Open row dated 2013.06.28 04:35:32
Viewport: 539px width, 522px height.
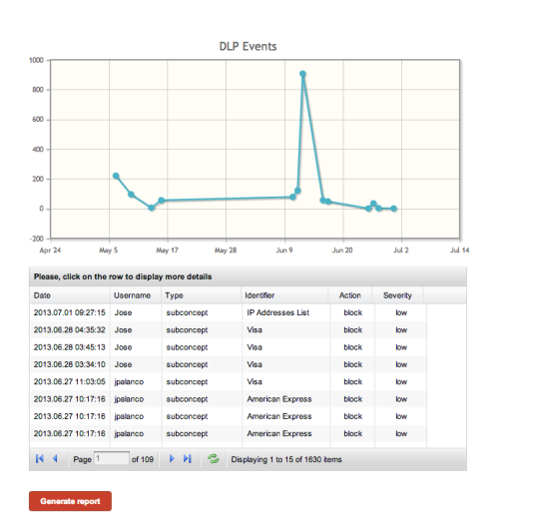(x=229, y=330)
